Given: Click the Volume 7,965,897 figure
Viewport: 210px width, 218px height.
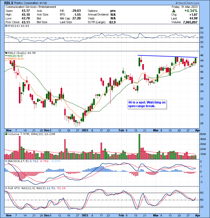Looking at the screenshot, I should point(190,22).
